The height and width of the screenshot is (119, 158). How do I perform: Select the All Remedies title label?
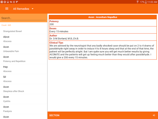(21, 9)
